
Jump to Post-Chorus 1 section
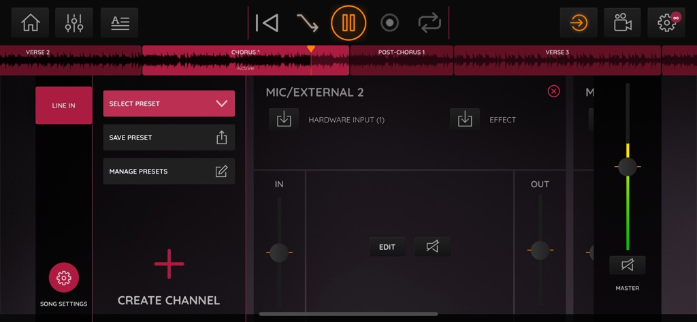[402, 60]
